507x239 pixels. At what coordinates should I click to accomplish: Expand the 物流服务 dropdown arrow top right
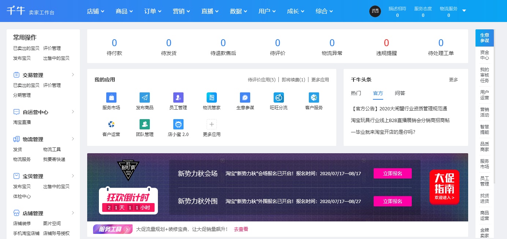coord(464,11)
